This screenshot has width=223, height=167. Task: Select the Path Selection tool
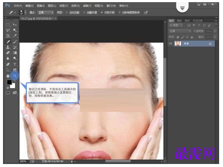(x=8, y=70)
